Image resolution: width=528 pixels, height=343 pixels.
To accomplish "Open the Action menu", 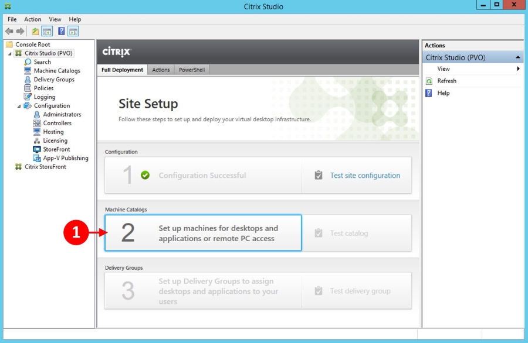I will [x=33, y=19].
